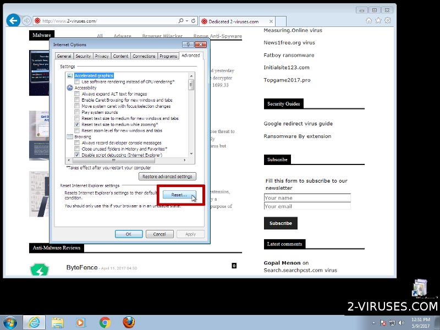Viewport: 440px width, 330px height.
Task: Go to Home via house icon
Action: (369, 21)
